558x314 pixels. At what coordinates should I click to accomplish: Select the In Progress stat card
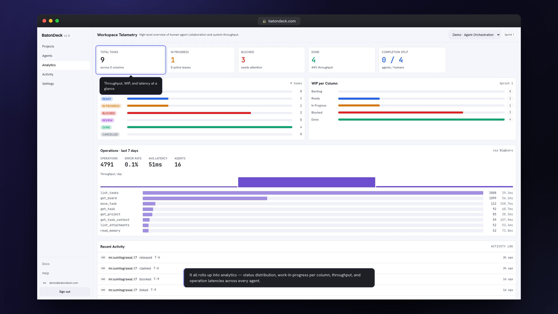pyautogui.click(x=201, y=60)
